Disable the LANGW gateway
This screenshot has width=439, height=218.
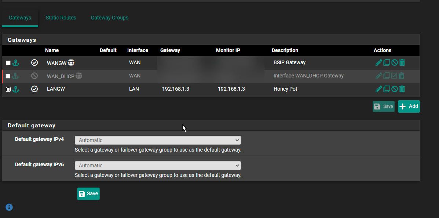[395, 89]
